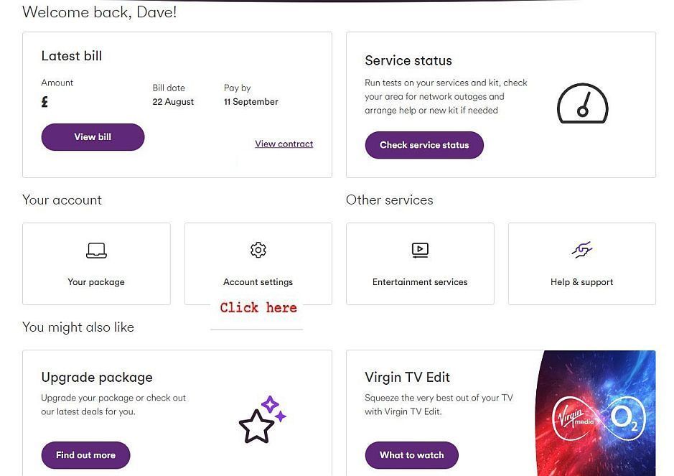
Task: Select the Account settings label
Action: 258,282
